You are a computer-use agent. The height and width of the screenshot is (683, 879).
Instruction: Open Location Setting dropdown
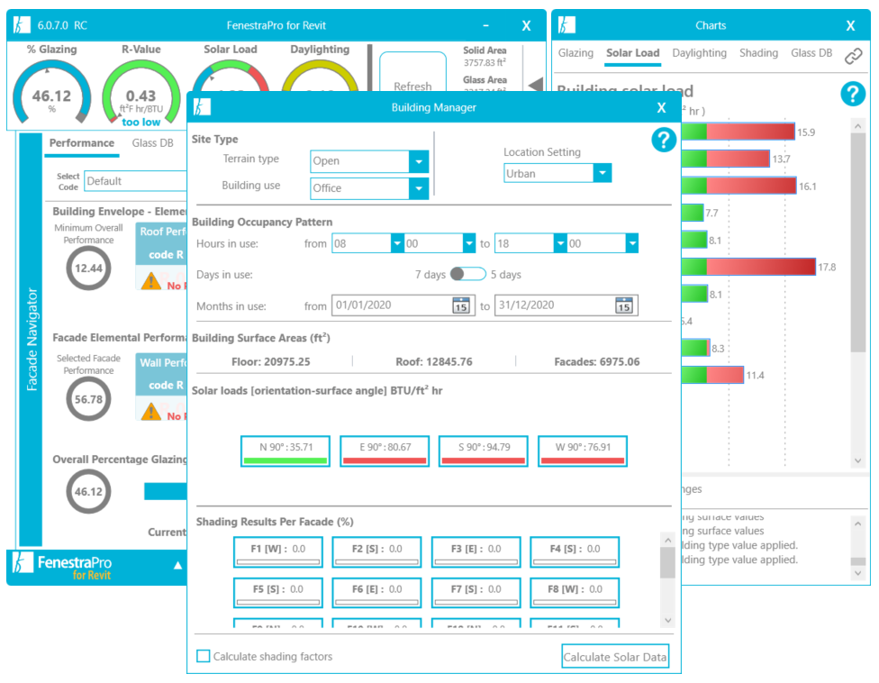603,173
